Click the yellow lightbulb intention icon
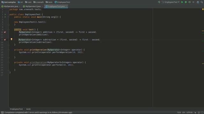The width and height of the screenshot is (204, 114). (x=11, y=39)
